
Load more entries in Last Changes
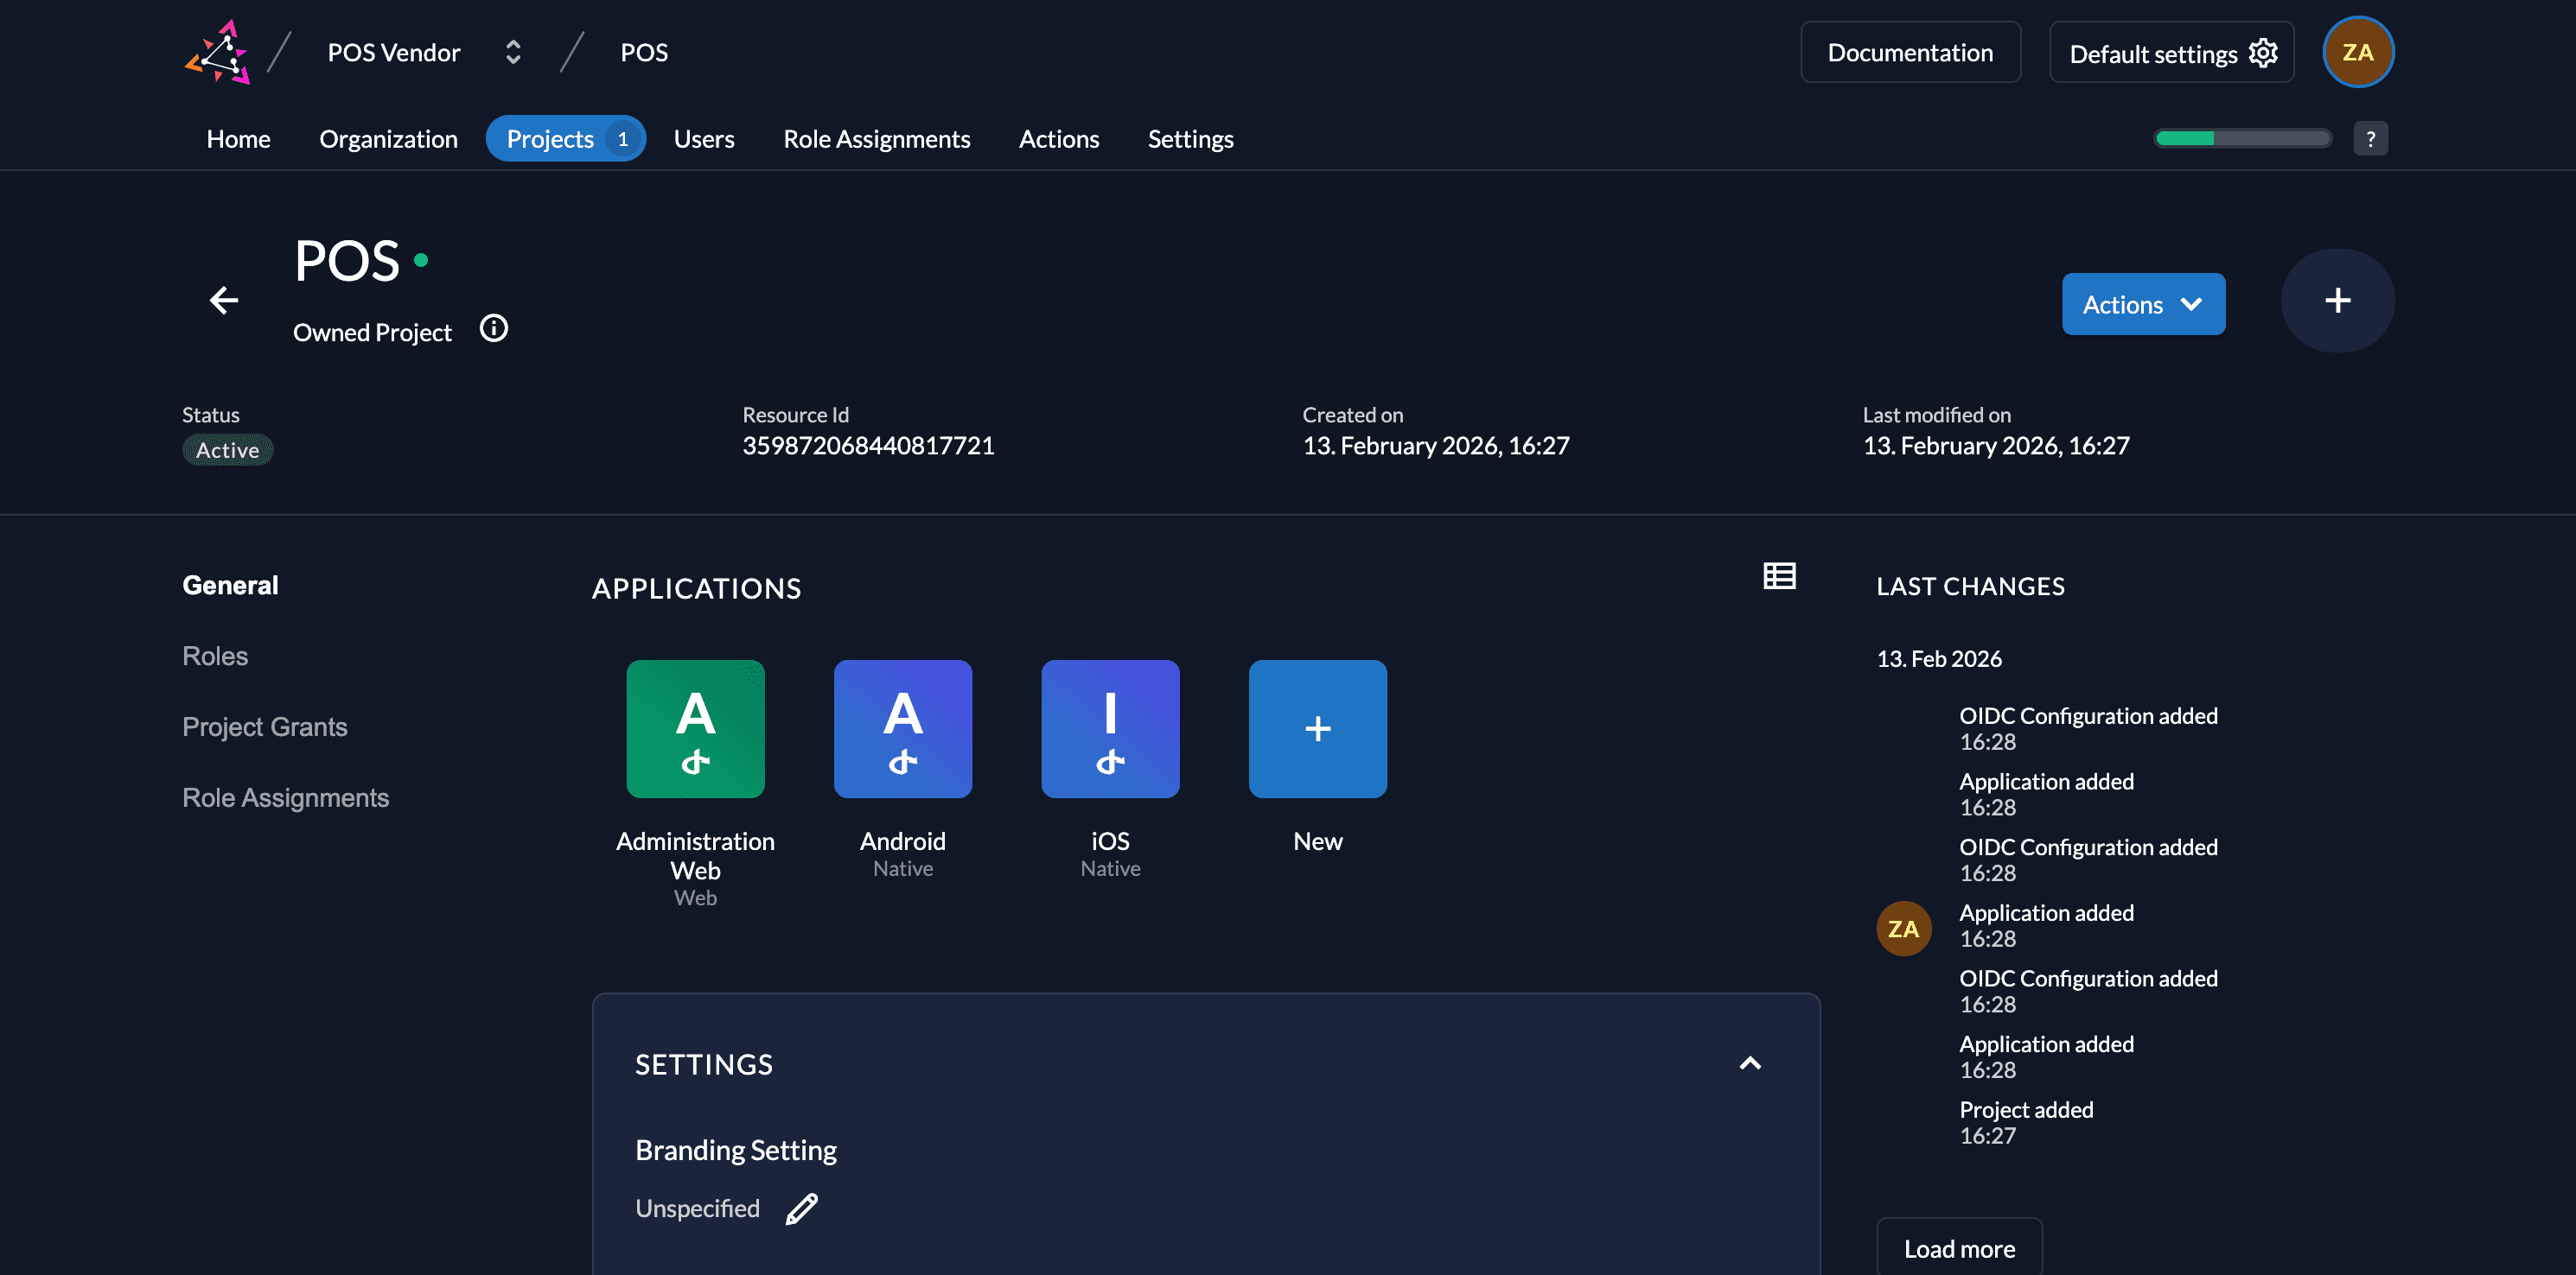pos(1959,1248)
